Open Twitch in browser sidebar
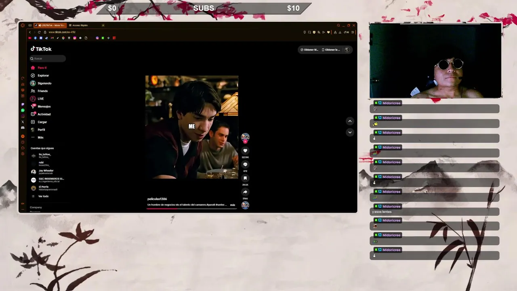 click(23, 104)
